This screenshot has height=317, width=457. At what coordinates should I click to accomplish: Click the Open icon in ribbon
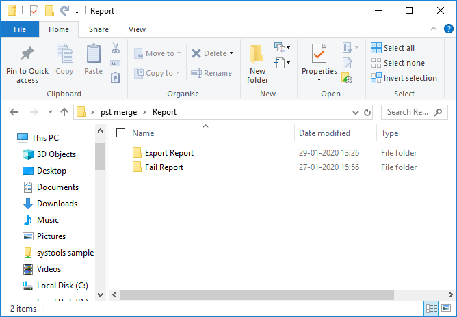[x=347, y=48]
